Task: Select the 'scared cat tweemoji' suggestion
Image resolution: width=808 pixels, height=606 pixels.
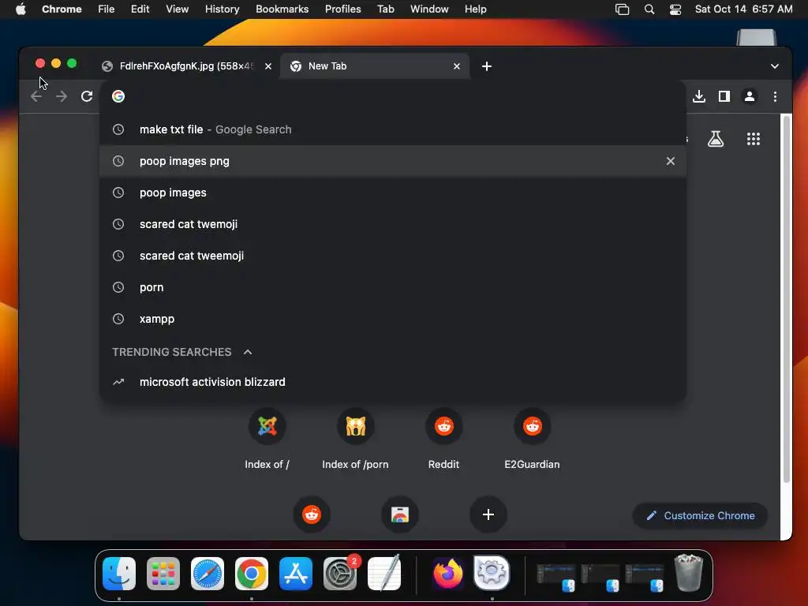Action: coord(393,256)
